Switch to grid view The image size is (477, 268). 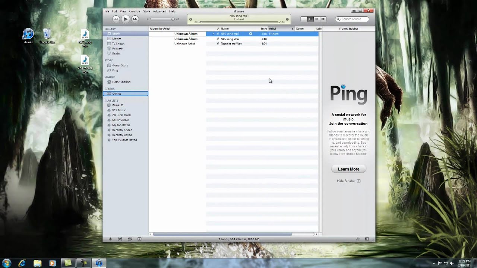[x=317, y=19]
